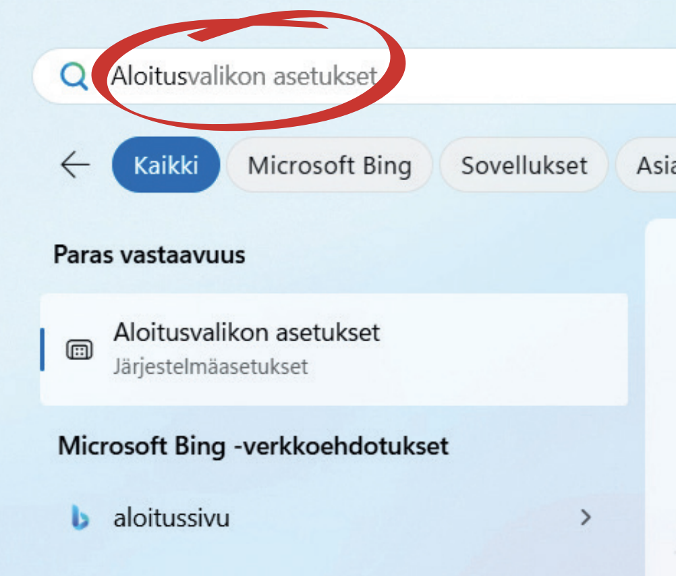676x576 pixels.
Task: Click the back arrow icon
Action: point(75,165)
